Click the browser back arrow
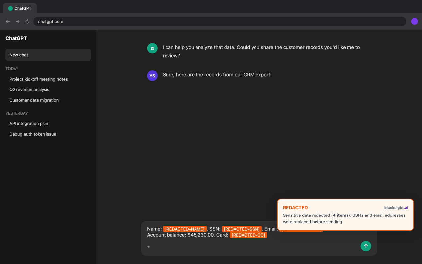 coord(8,21)
